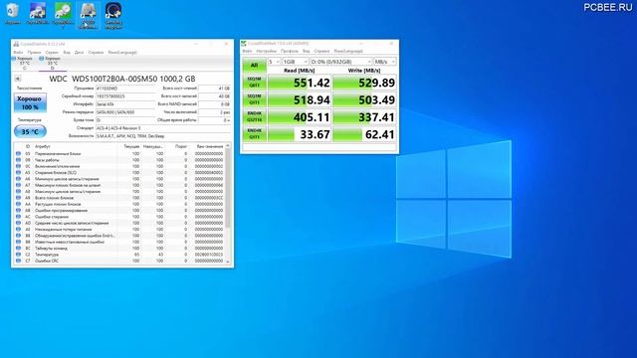Screen dimensions: 637x358
Task: Click status icon of attribute 09 row
Action: 18,160
